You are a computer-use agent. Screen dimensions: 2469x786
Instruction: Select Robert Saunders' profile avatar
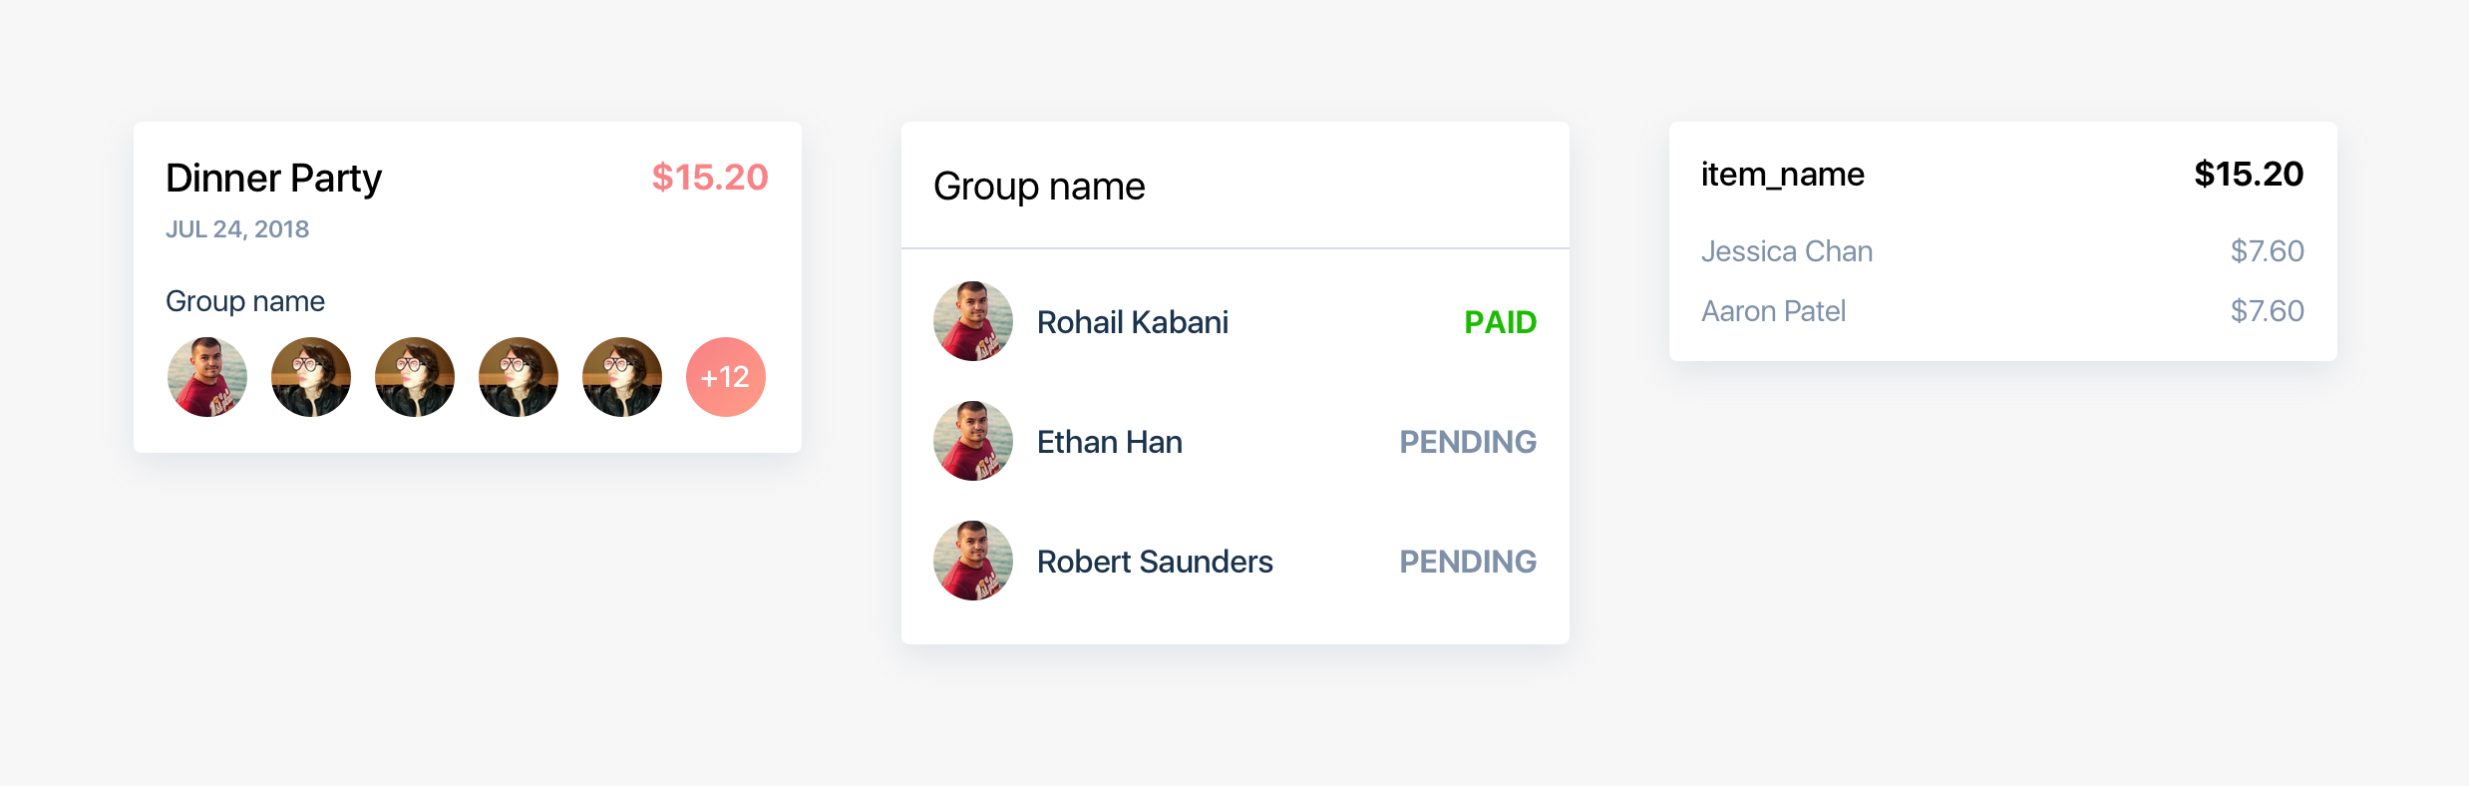click(973, 561)
